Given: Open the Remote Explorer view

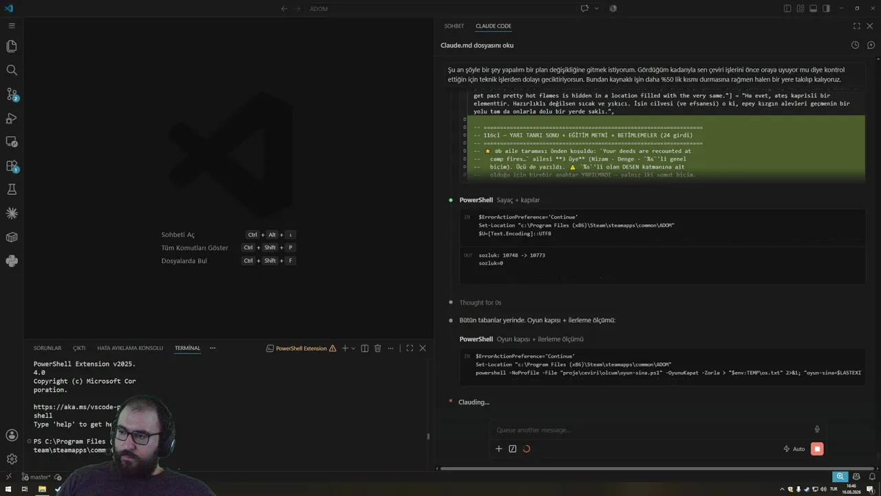Looking at the screenshot, I should pyautogui.click(x=12, y=141).
